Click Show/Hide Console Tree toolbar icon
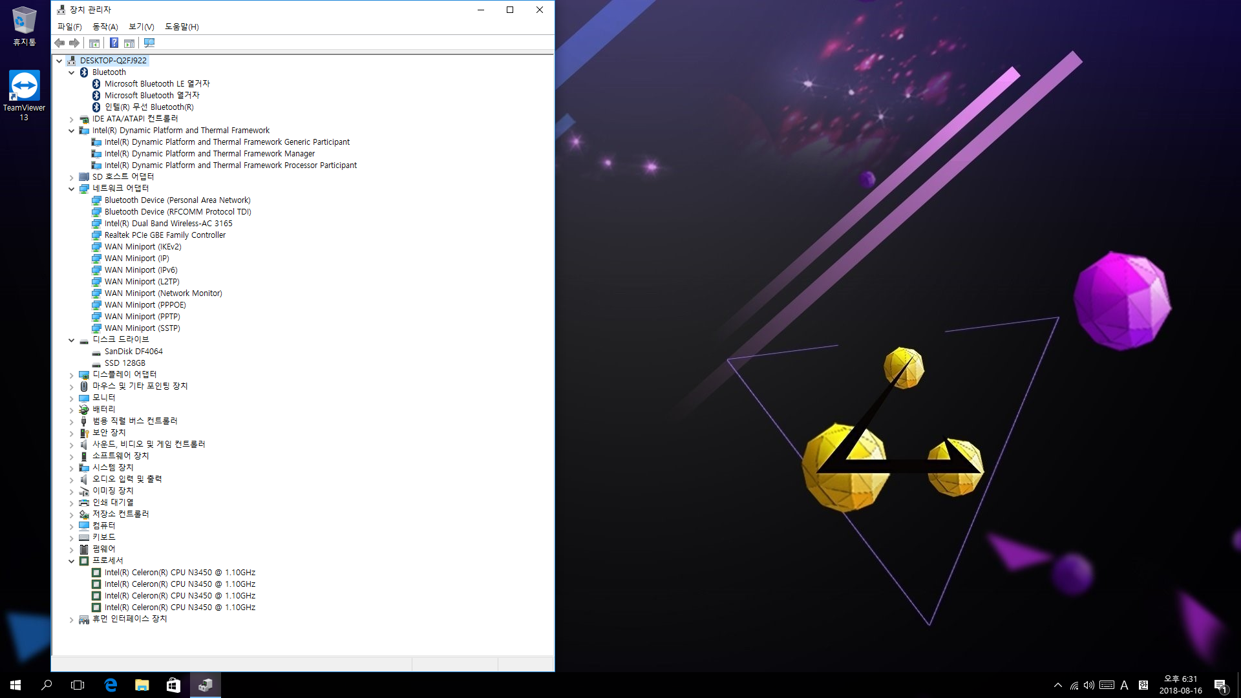Screen dimensions: 1241x698 pos(94,43)
